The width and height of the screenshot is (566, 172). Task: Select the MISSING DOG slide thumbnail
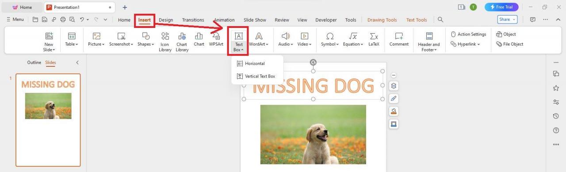pos(48,120)
